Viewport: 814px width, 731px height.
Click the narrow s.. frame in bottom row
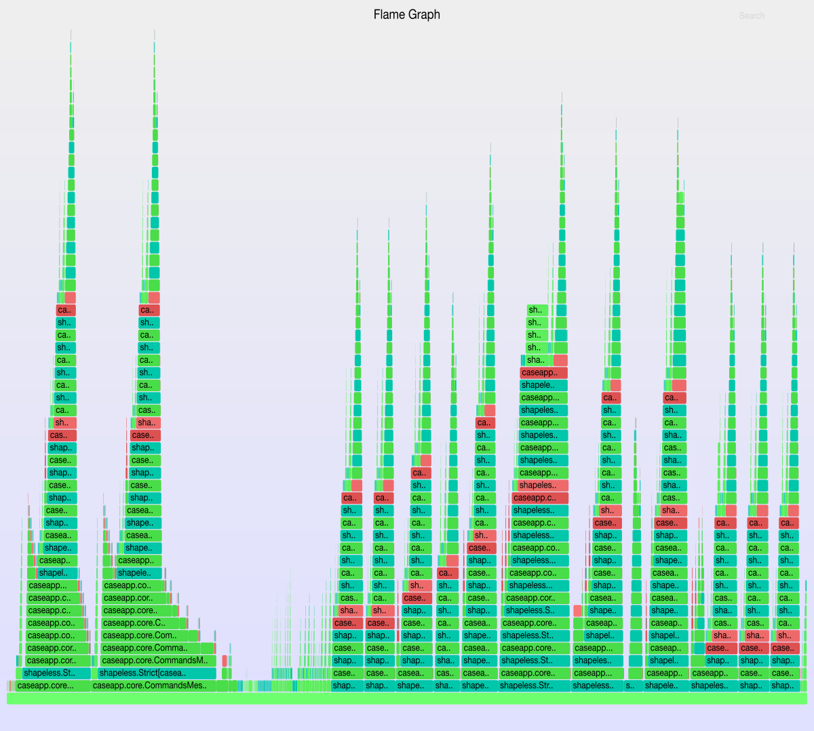[630, 686]
